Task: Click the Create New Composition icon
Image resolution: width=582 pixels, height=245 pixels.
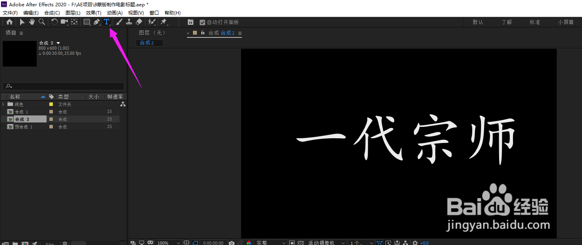Action: click(x=25, y=243)
